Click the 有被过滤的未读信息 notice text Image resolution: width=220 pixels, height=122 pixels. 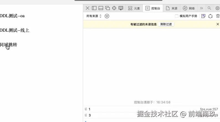pyautogui.click(x=144, y=24)
